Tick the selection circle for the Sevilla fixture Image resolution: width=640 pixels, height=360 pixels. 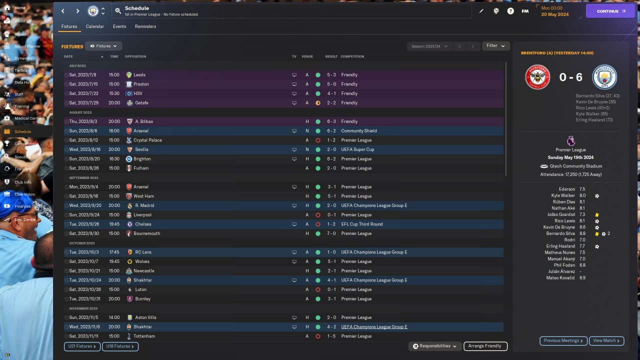coord(66,149)
